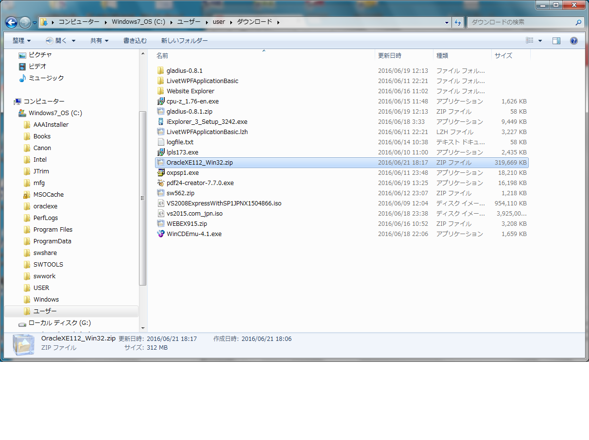Select the oxpsp1.exe icon
Viewport: 589px width, 440px height.
(x=161, y=172)
